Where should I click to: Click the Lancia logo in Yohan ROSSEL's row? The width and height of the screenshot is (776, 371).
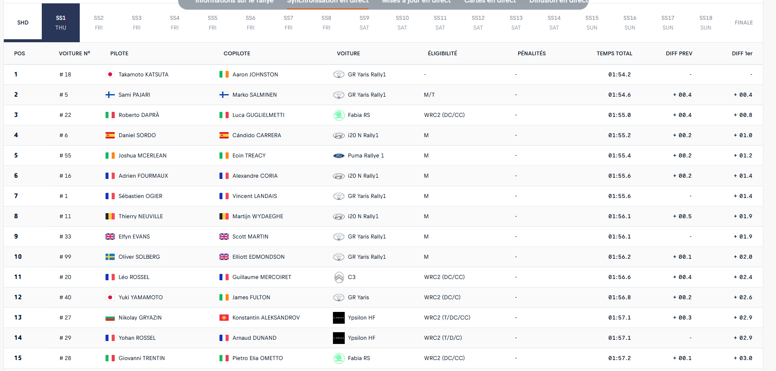pos(339,338)
